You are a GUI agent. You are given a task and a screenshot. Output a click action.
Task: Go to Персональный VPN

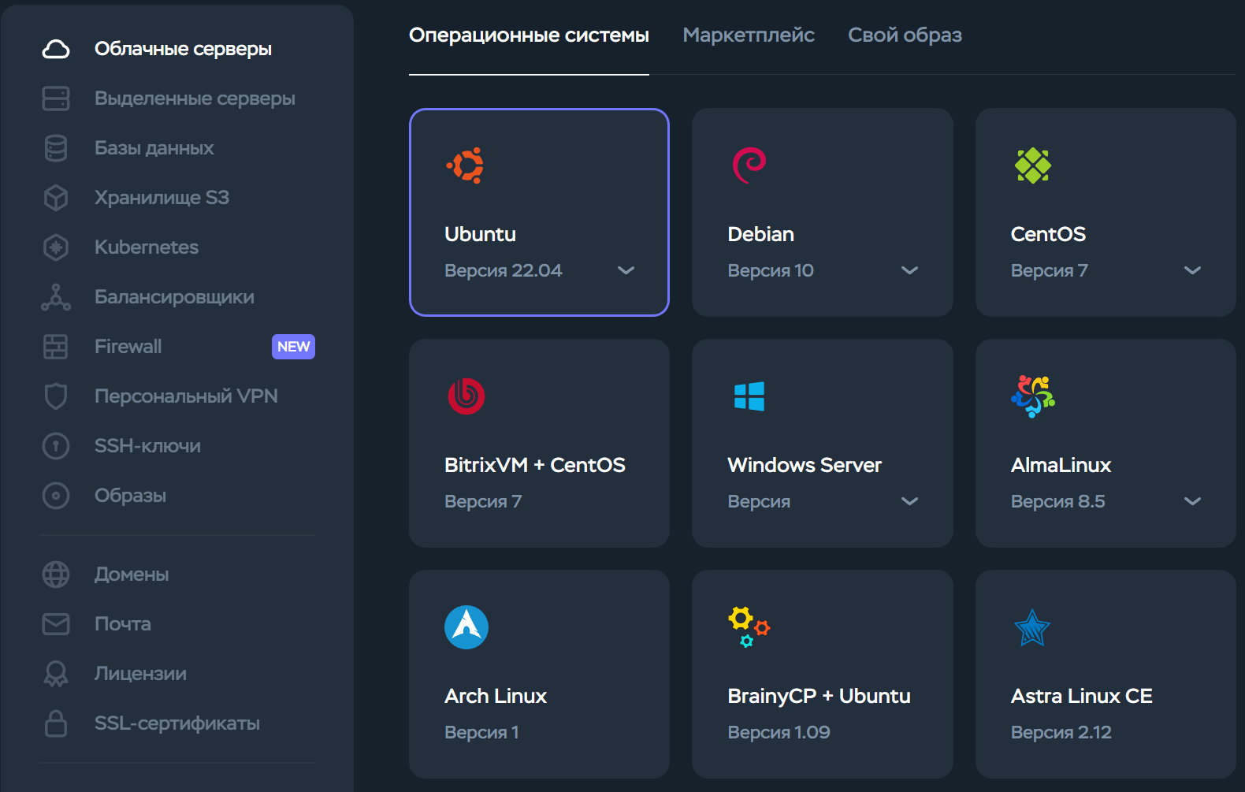(x=186, y=396)
